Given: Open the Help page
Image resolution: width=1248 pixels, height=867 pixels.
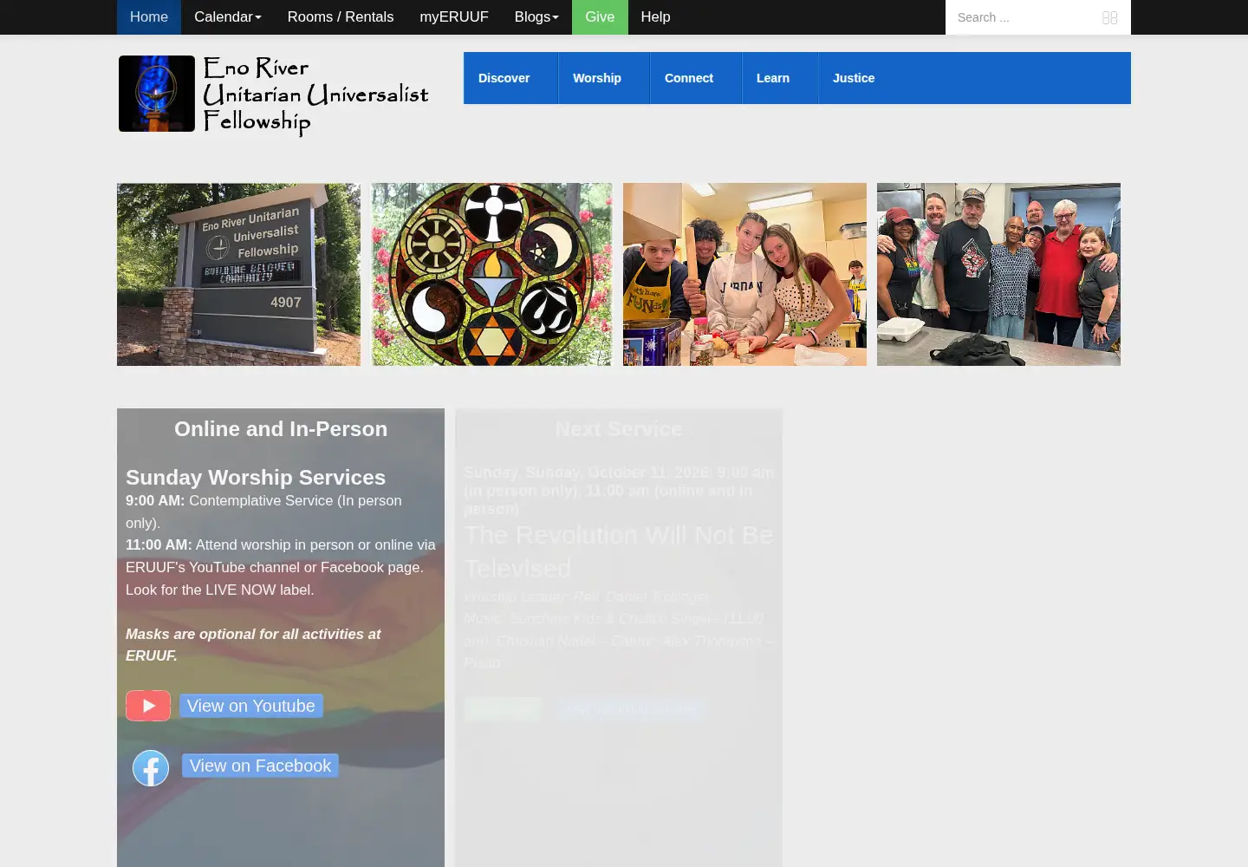Looking at the screenshot, I should pos(655,17).
